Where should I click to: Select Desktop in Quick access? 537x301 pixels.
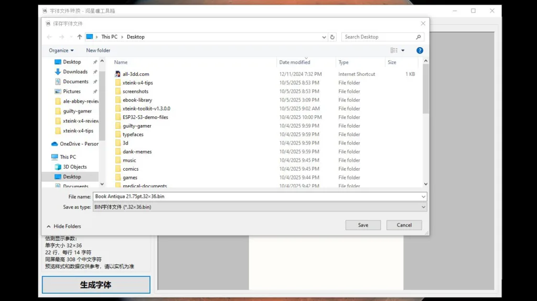pyautogui.click(x=72, y=62)
